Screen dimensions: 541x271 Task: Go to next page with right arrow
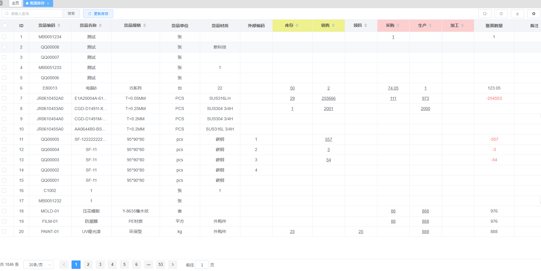173,265
